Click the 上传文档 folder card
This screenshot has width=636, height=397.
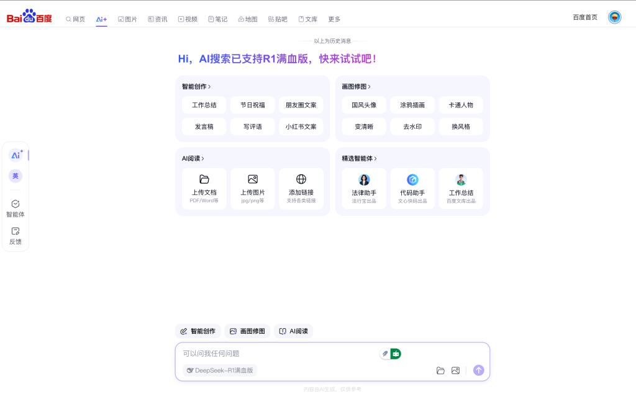204,189
